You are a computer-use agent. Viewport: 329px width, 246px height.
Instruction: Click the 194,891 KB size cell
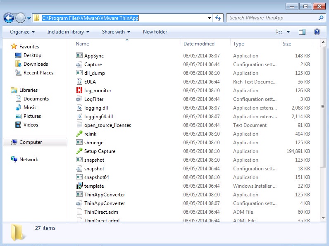298,151
